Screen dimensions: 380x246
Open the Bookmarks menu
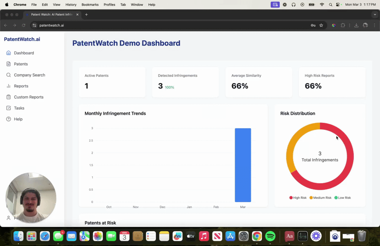click(90, 4)
